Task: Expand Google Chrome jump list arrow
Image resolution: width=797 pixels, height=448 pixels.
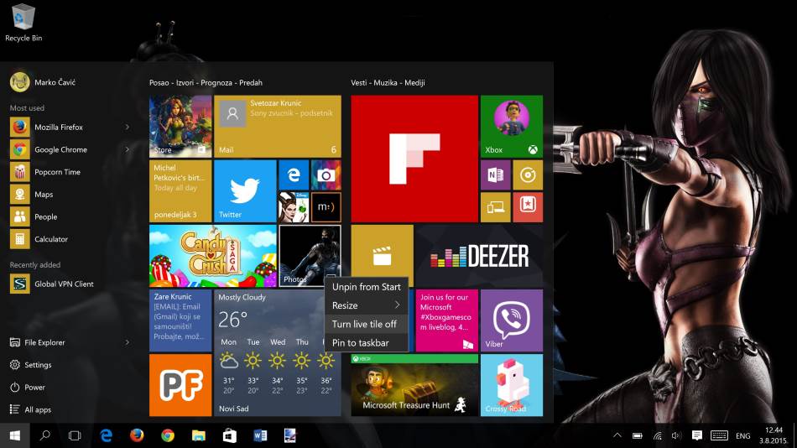Action: [127, 149]
